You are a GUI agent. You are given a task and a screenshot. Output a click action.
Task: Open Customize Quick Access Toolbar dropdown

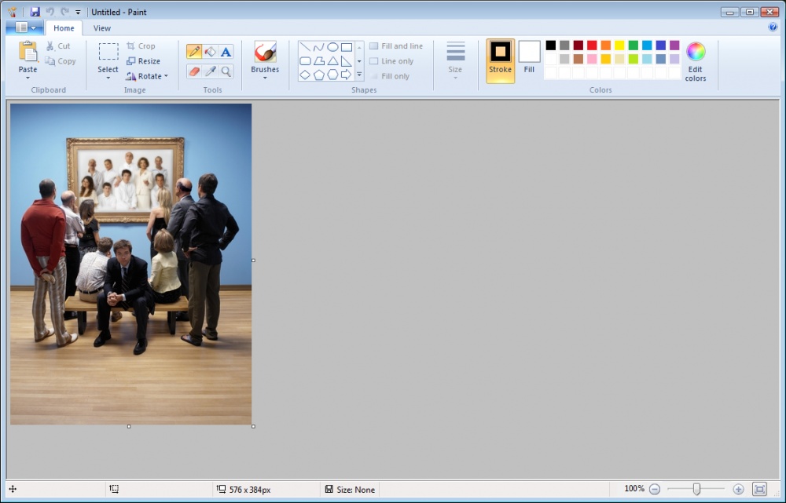coord(78,12)
